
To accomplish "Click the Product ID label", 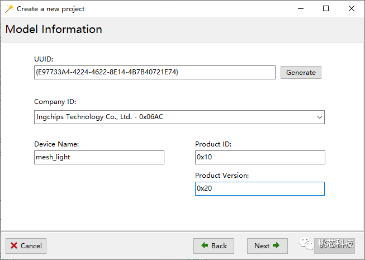I will pyautogui.click(x=213, y=144).
